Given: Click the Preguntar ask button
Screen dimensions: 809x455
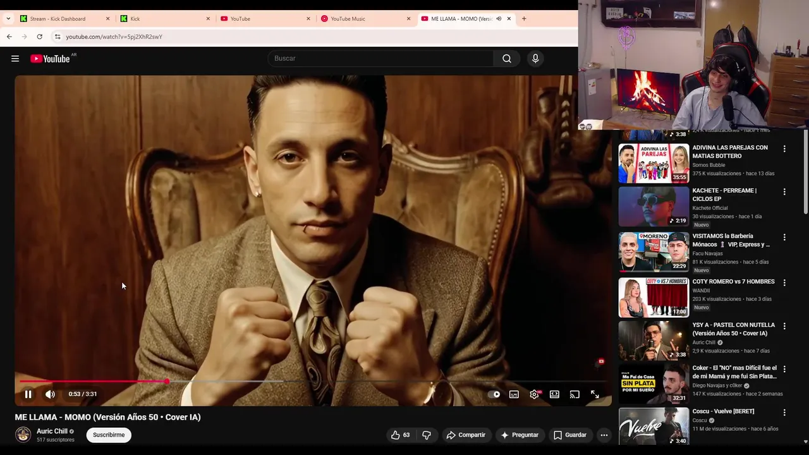Looking at the screenshot, I should click(520, 435).
